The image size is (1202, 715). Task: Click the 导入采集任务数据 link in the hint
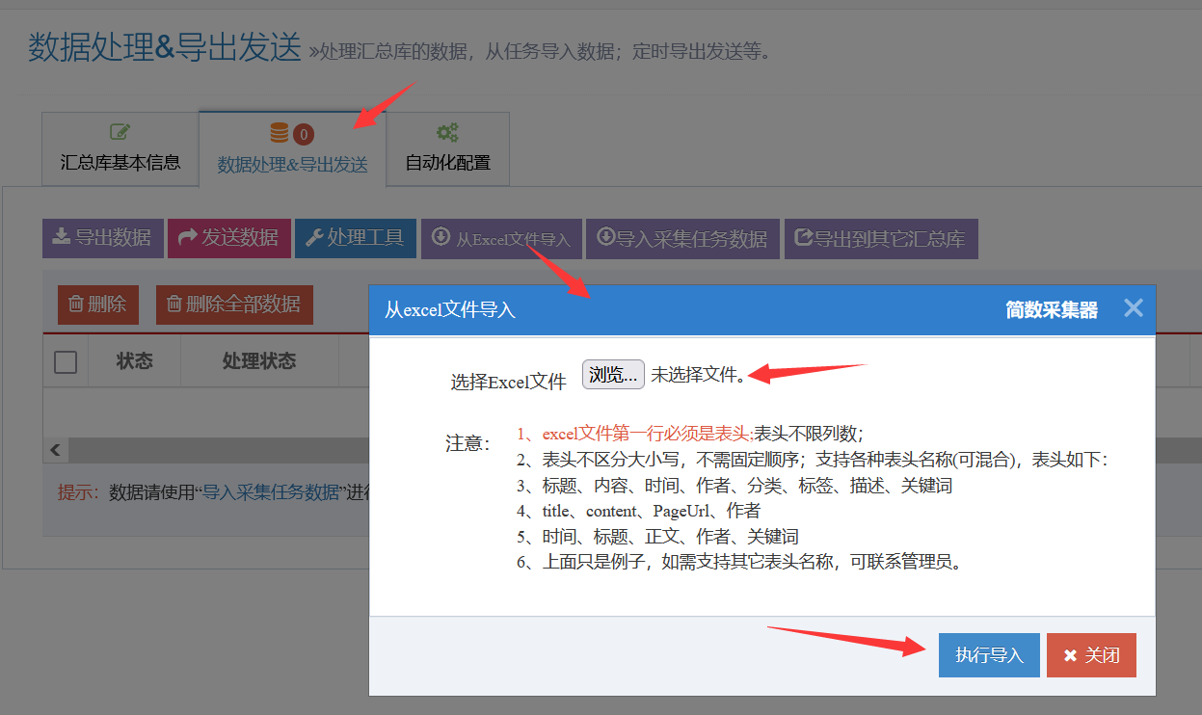tap(270, 492)
